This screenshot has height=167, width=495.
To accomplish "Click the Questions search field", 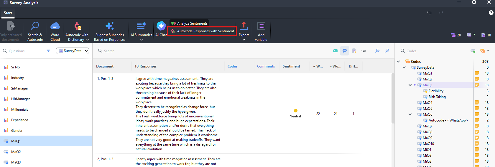I will click(24, 51).
